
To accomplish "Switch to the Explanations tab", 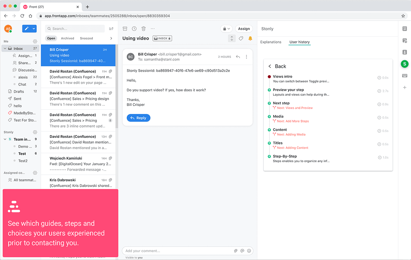I will point(271,42).
